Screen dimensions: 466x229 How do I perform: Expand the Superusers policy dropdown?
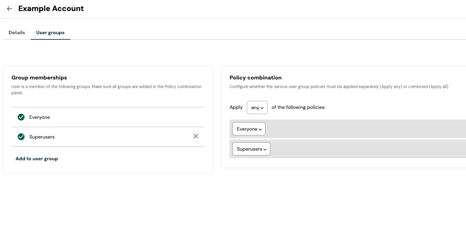251,149
